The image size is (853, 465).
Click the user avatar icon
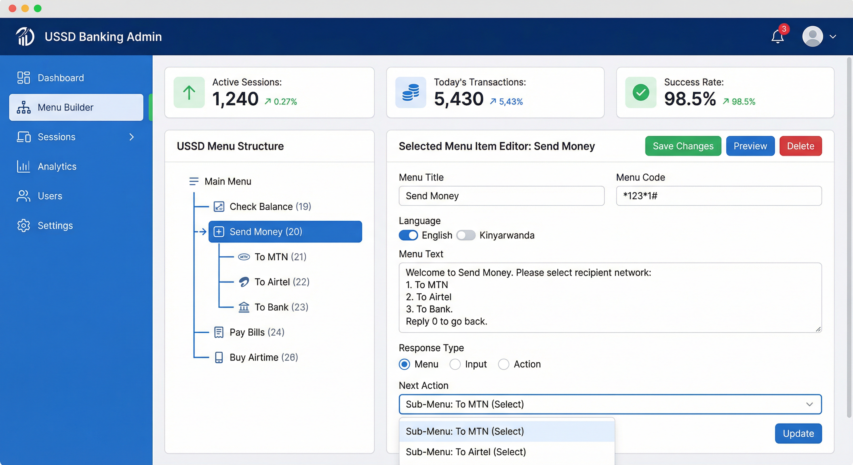click(812, 36)
